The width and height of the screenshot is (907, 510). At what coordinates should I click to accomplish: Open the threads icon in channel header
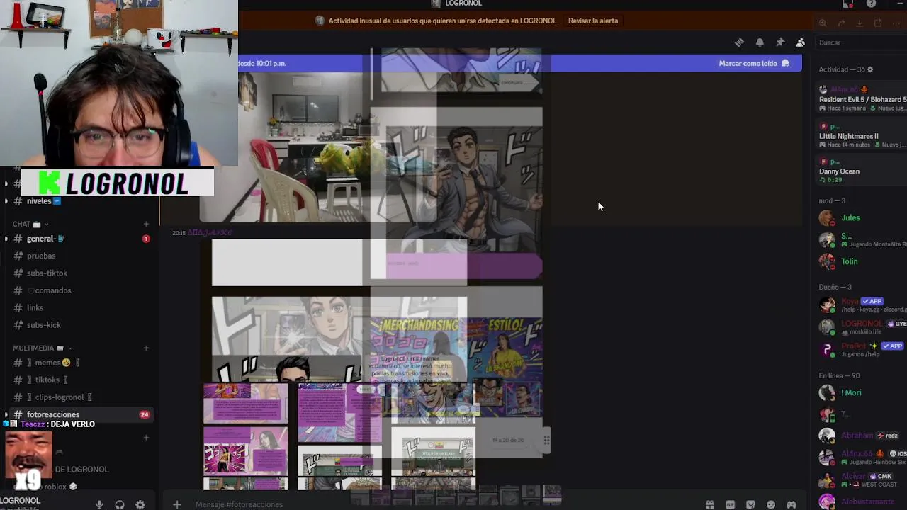pyautogui.click(x=739, y=42)
